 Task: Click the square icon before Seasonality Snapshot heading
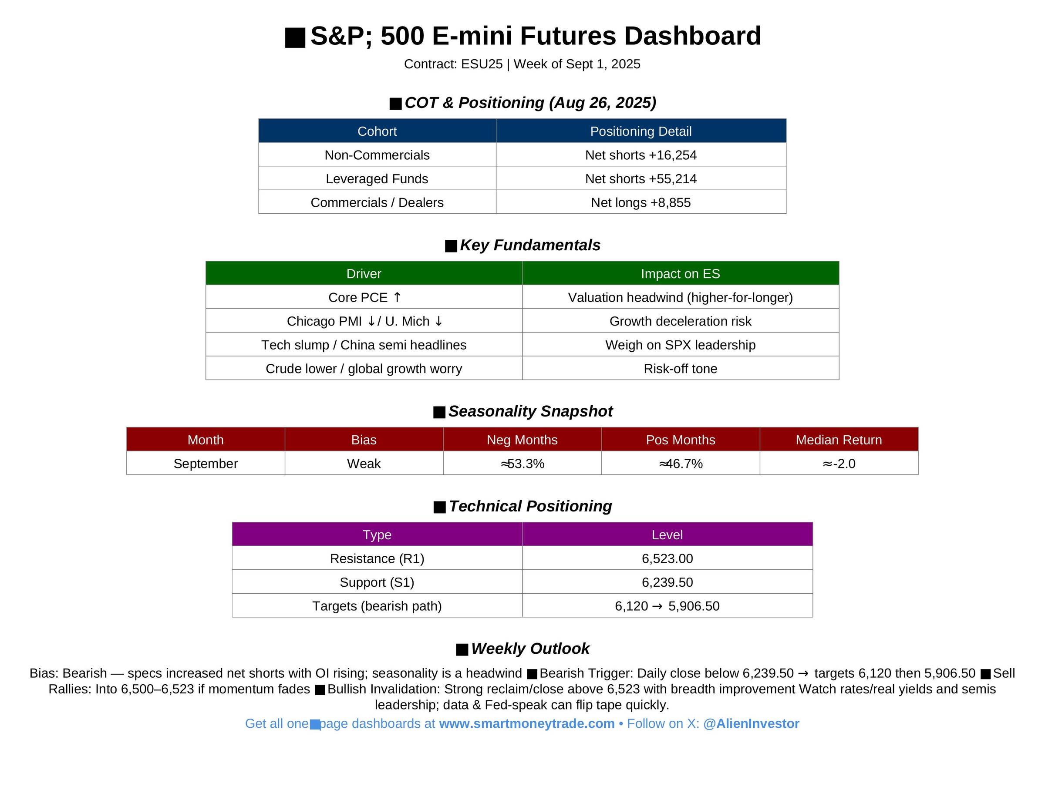(439, 412)
